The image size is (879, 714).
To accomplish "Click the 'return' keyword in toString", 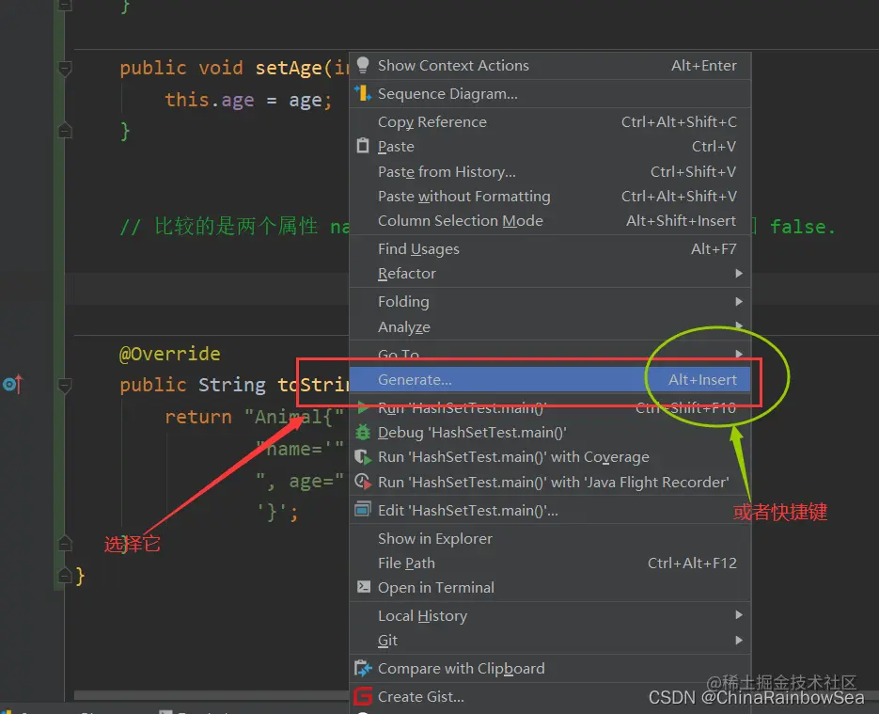I will 197,417.
